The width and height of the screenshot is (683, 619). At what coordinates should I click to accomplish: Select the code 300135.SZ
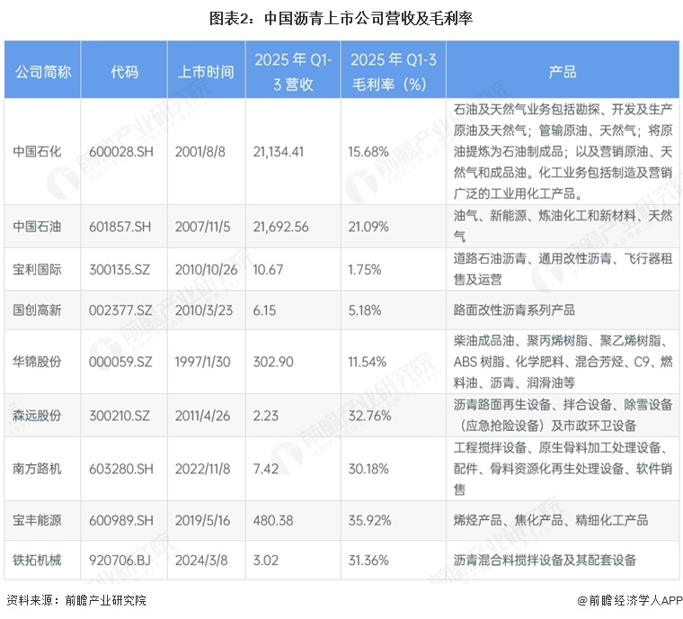(120, 269)
